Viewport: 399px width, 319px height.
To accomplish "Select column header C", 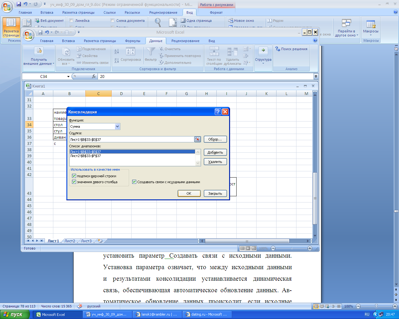I will point(99,93).
